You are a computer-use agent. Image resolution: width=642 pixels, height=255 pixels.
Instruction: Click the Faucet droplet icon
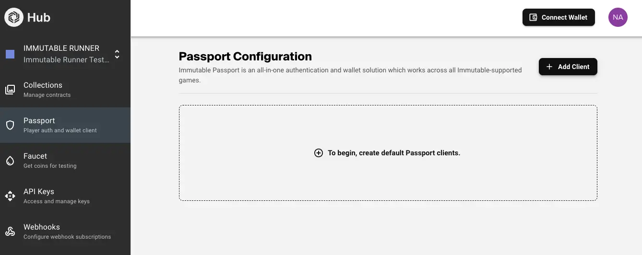pyautogui.click(x=10, y=161)
